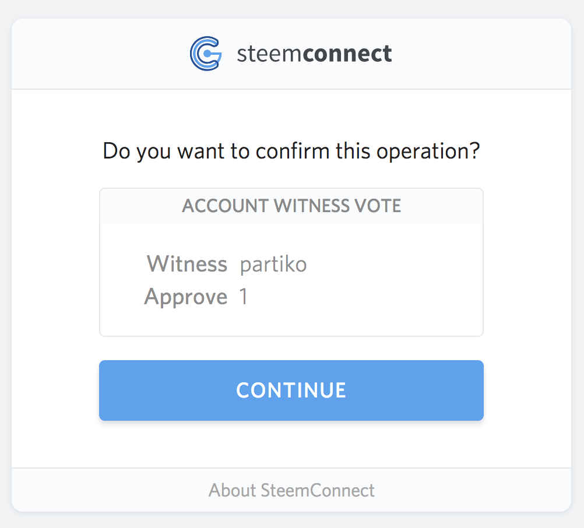Image resolution: width=584 pixels, height=528 pixels.
Task: Click the bold 'connect' part of logo text
Action: (x=347, y=54)
